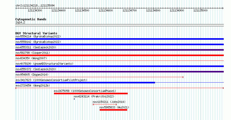Click the chr2:121134218..121135094 region label
This screenshot has width=231, height=120.
[x=35, y=6]
